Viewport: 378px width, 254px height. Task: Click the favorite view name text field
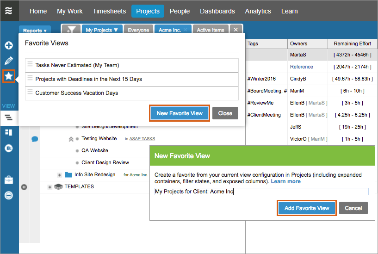click(x=261, y=192)
